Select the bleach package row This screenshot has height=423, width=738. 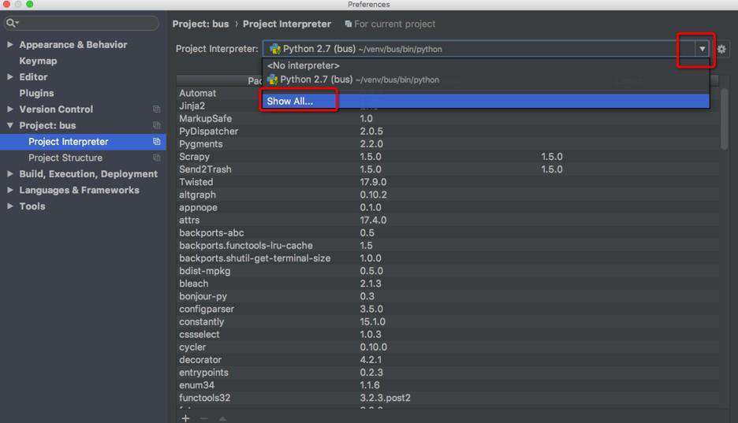click(x=448, y=284)
